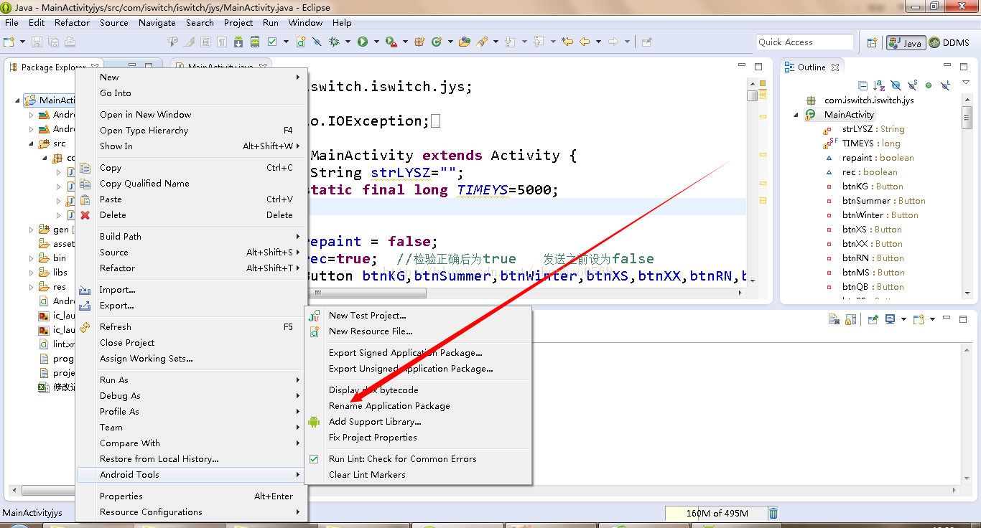This screenshot has height=528, width=981.
Task: Run garbage collector trash icon in status bar
Action: [773, 513]
